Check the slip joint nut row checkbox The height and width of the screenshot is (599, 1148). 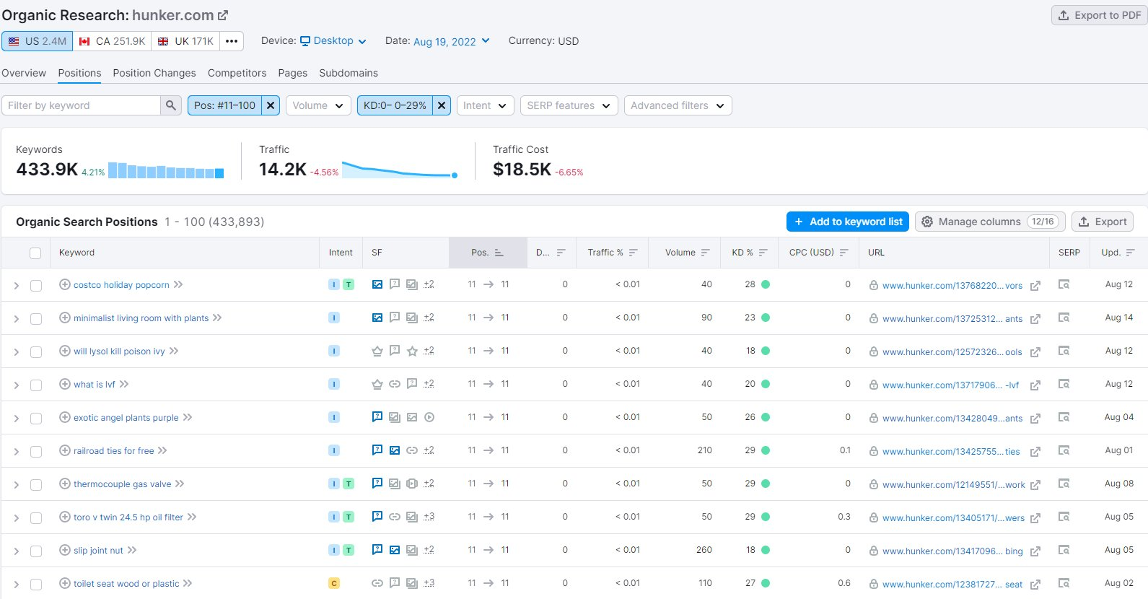36,551
